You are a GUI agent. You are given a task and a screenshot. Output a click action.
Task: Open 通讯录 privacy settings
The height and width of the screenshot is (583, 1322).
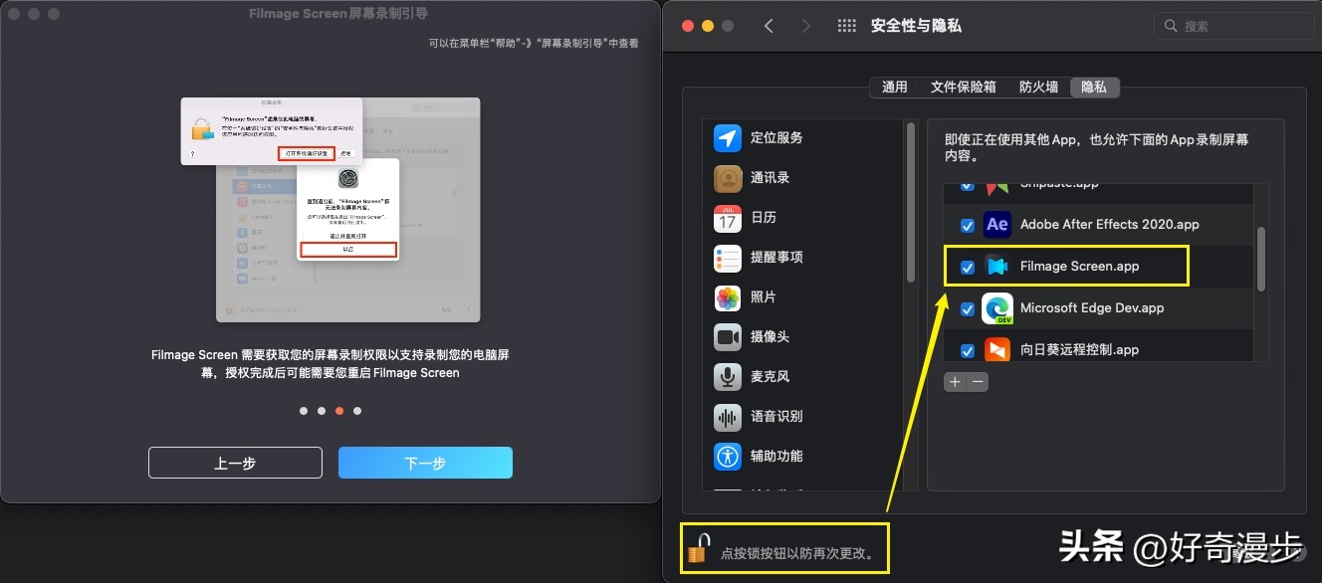point(776,177)
